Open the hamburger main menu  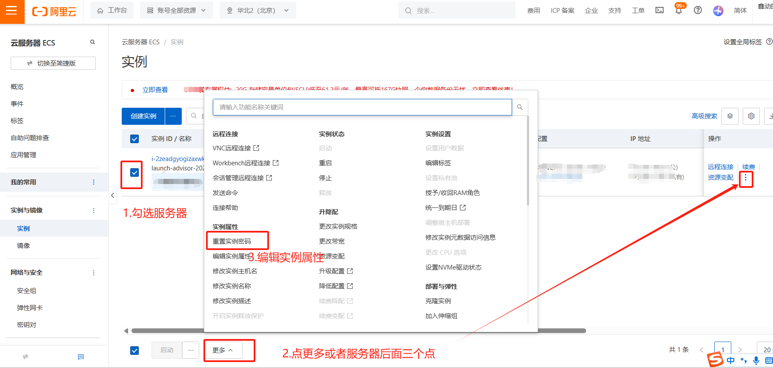tap(11, 11)
